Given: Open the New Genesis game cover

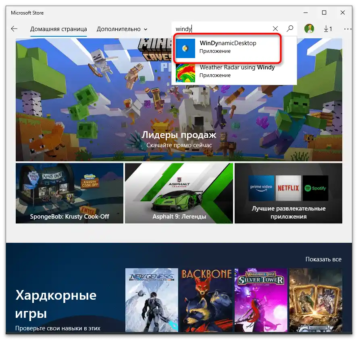Looking at the screenshot, I should coord(152,300).
